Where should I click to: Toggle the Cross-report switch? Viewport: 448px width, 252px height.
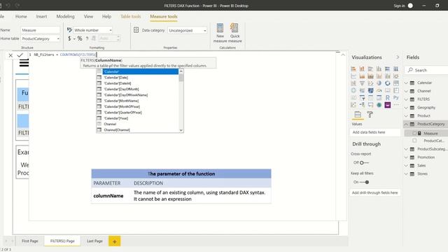[364, 162]
